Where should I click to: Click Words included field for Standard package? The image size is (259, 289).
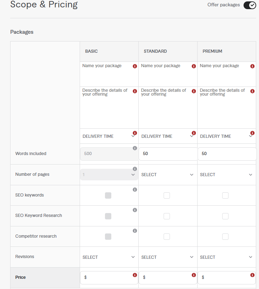pyautogui.click(x=167, y=154)
